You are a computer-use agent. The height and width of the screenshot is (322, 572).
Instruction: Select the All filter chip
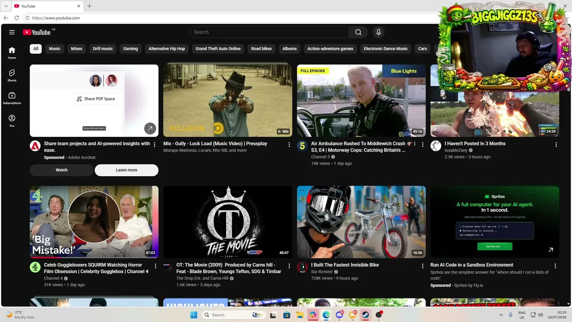[x=36, y=49]
